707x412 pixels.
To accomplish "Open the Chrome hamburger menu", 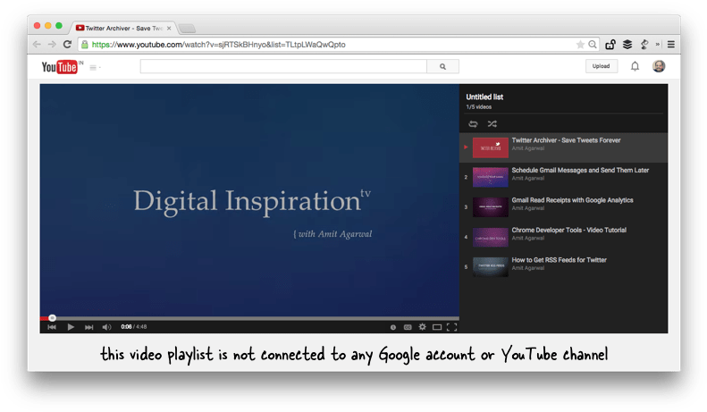I will point(671,44).
